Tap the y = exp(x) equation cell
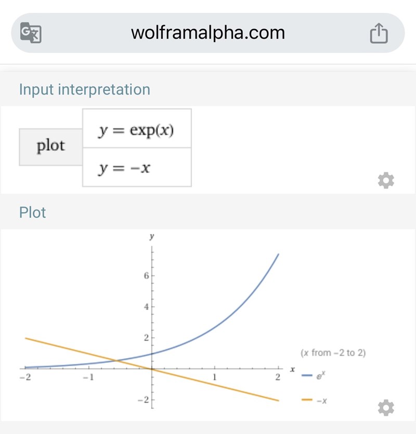 tap(137, 128)
